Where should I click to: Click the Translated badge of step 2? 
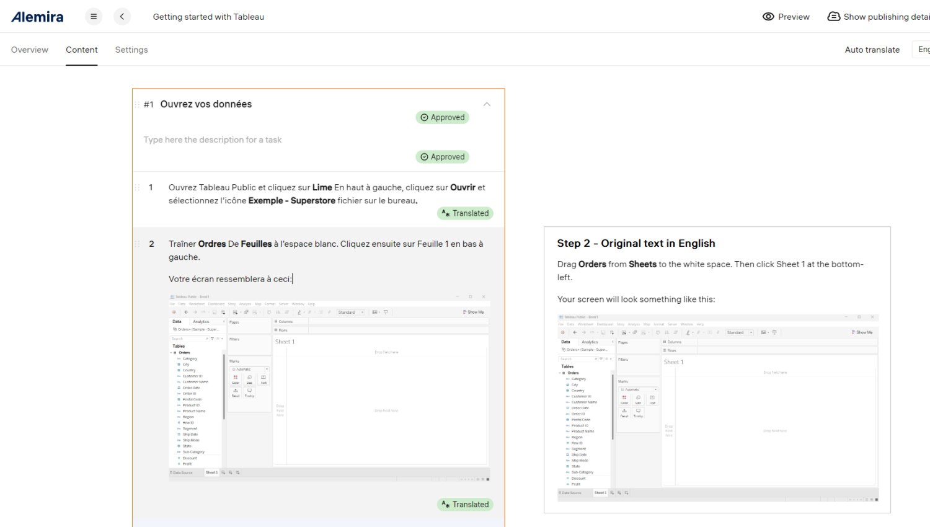[x=465, y=505]
